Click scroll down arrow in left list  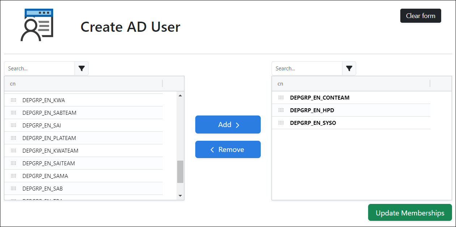[x=180, y=196]
